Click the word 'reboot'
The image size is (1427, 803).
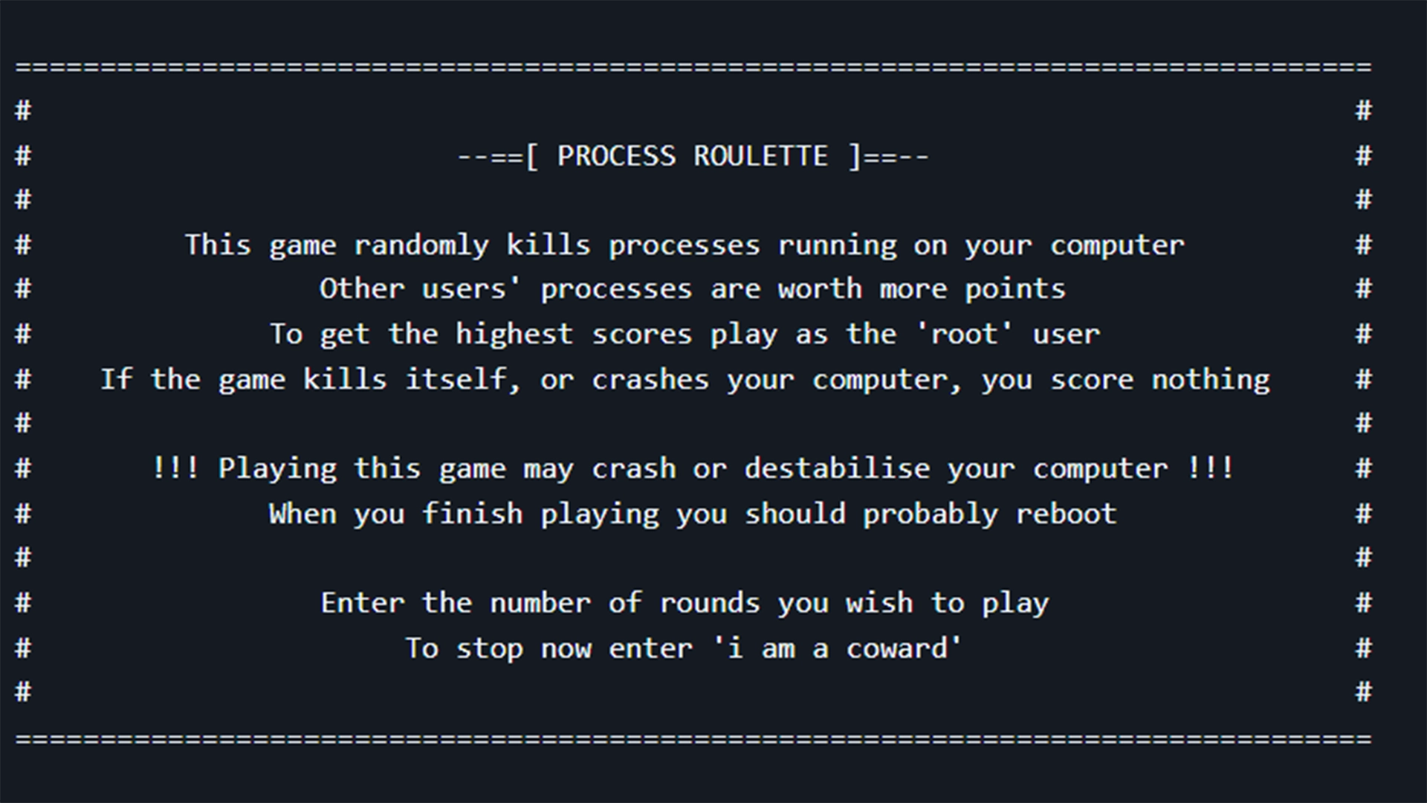[1066, 514]
